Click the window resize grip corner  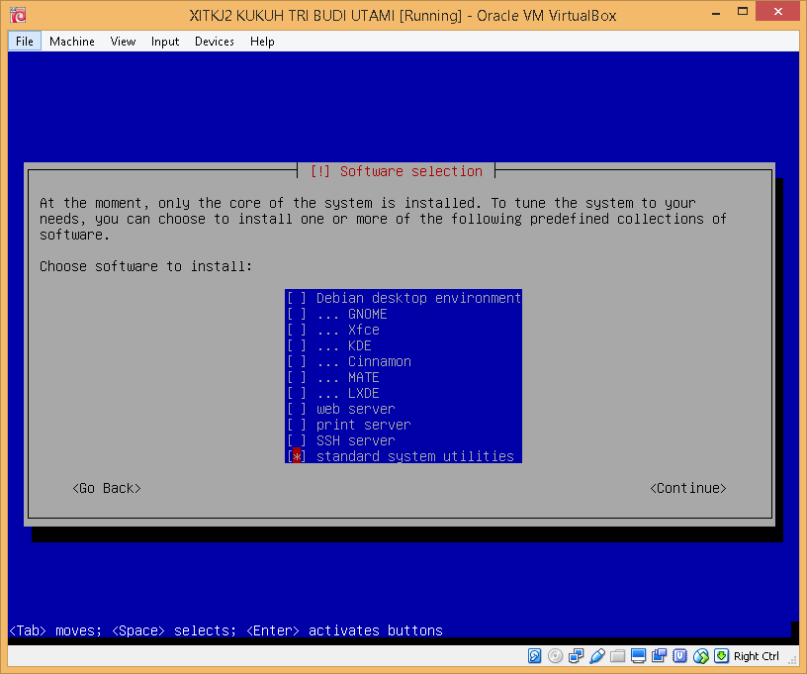[793, 660]
